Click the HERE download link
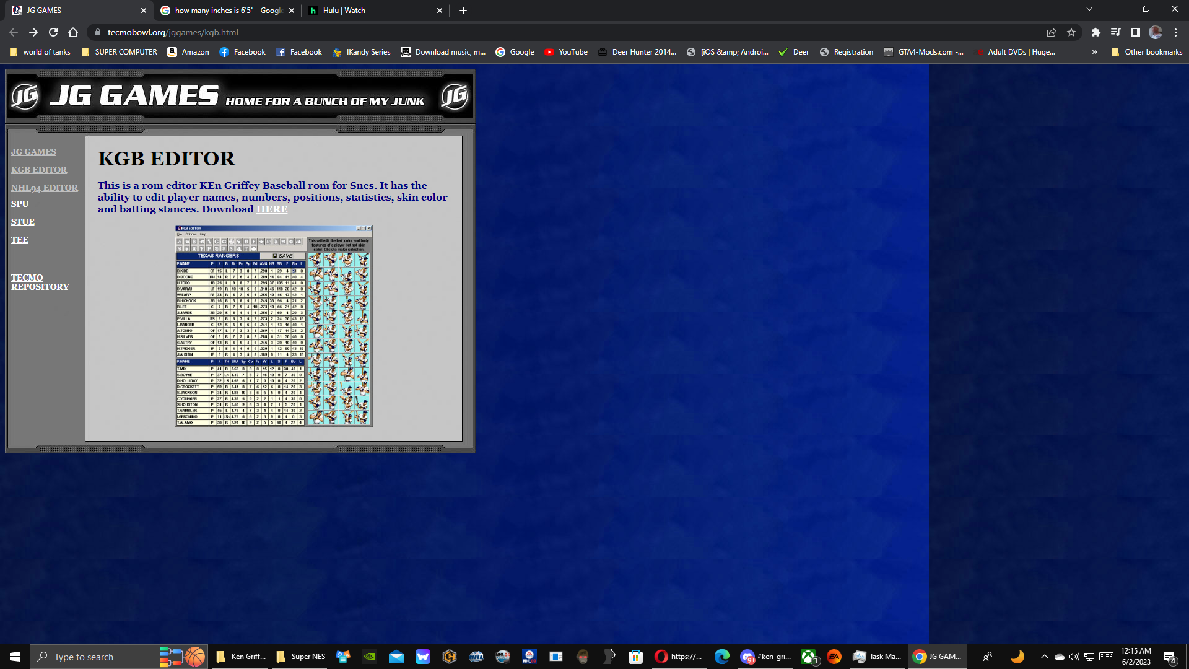Image resolution: width=1189 pixels, height=669 pixels. (x=271, y=208)
